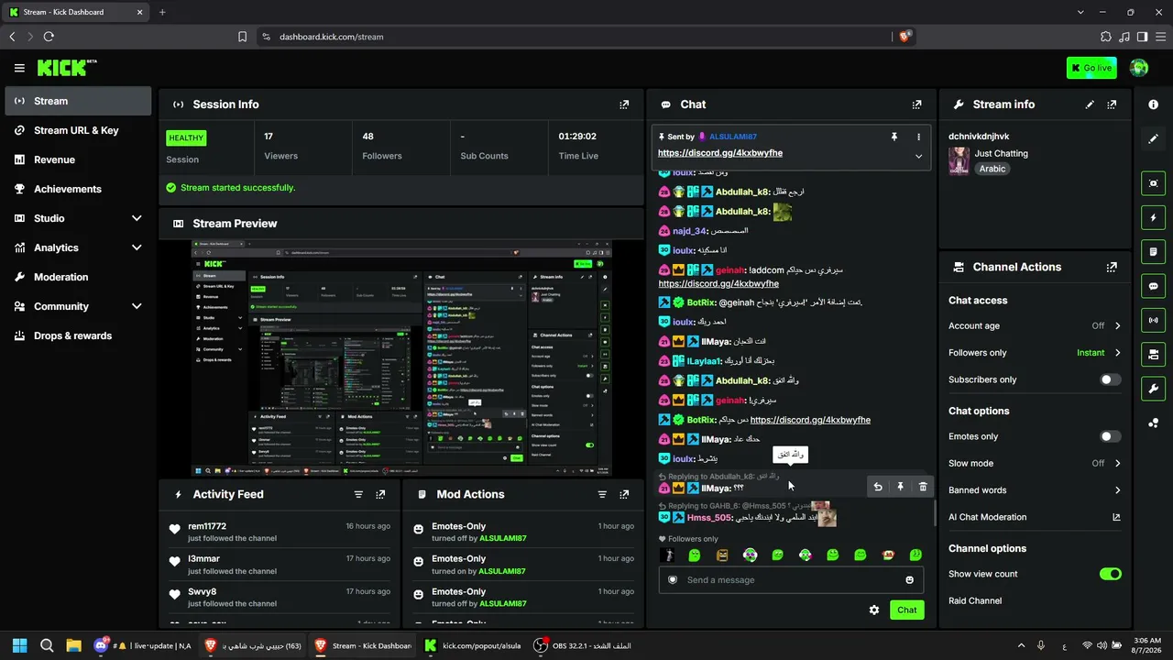Pop out the Stream info panel
This screenshot has height=660, width=1173.
1112,104
